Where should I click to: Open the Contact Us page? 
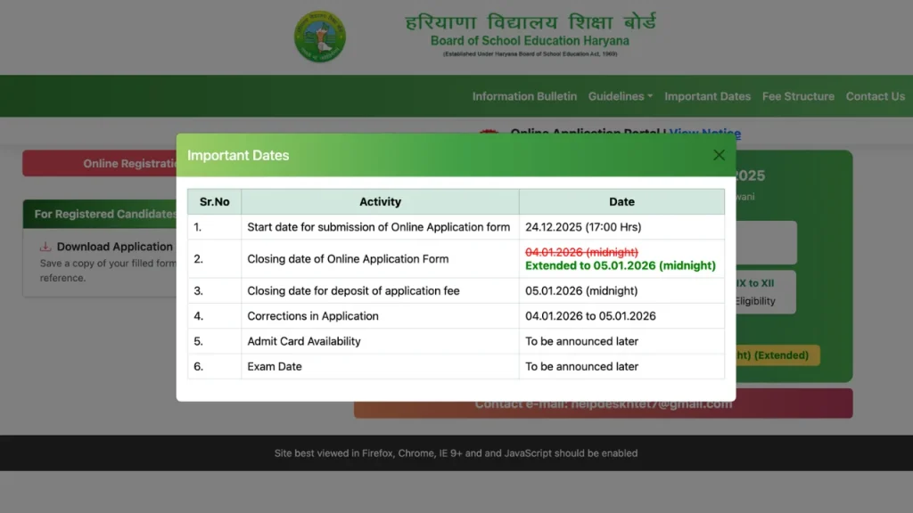[x=876, y=96]
